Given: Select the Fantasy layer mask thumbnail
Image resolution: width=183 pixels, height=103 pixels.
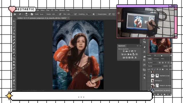Looking at the screenshot, I should (x=157, y=86).
